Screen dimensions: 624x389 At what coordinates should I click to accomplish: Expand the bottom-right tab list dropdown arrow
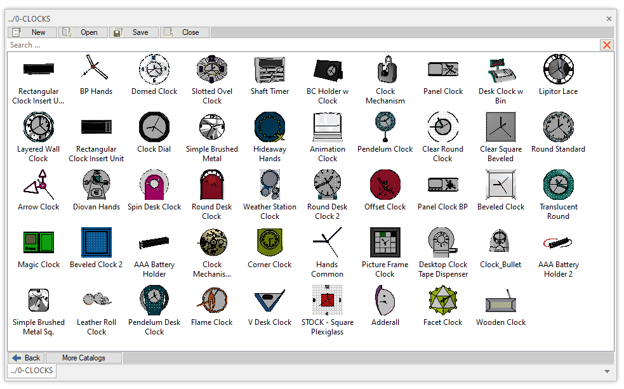[x=607, y=371]
